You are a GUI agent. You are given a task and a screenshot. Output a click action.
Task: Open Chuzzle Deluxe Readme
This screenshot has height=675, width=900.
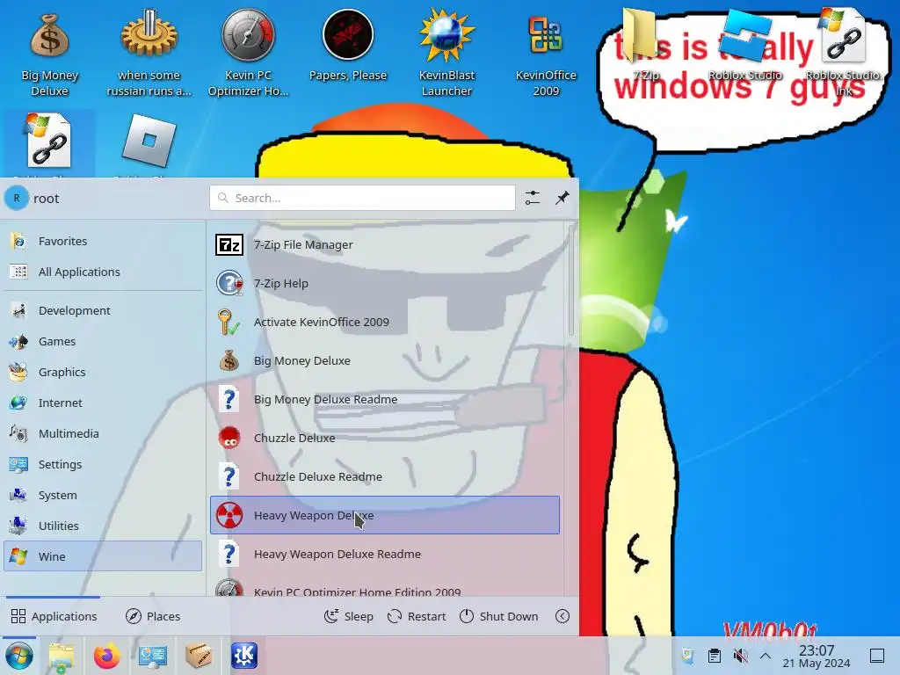(385, 476)
